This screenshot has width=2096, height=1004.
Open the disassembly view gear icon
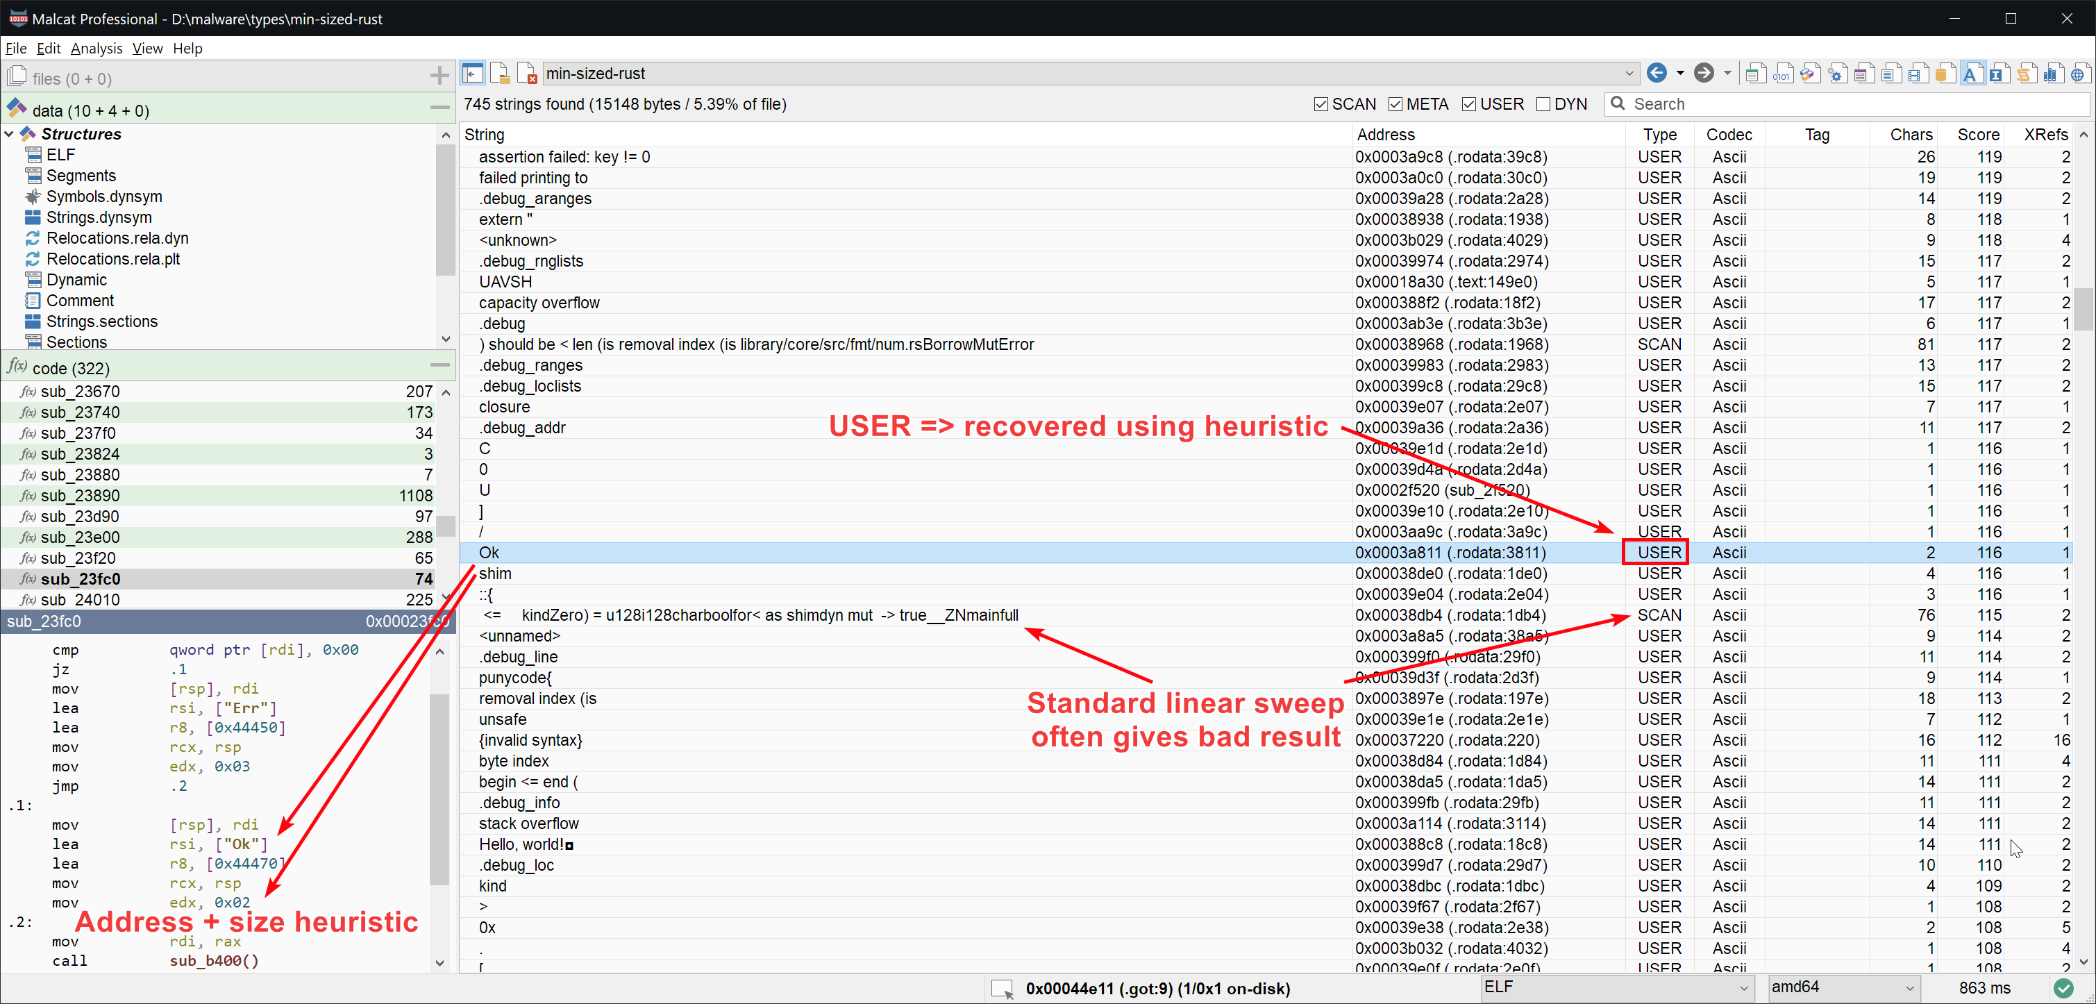[x=1836, y=74]
